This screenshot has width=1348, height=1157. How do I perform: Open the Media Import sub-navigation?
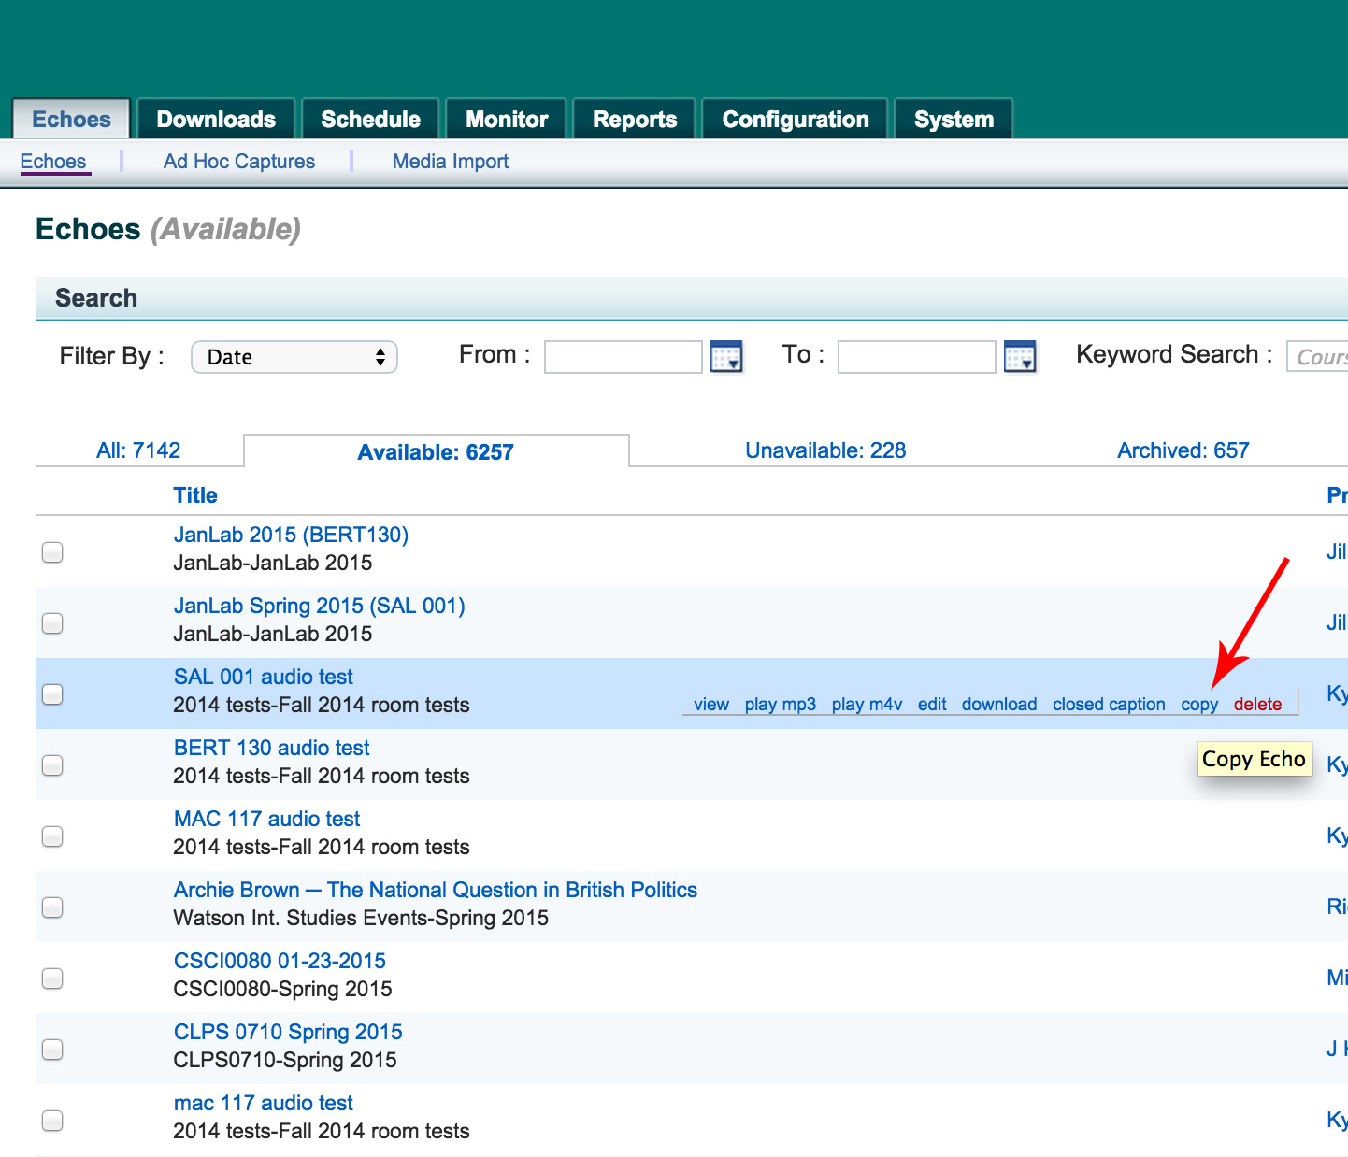451,162
